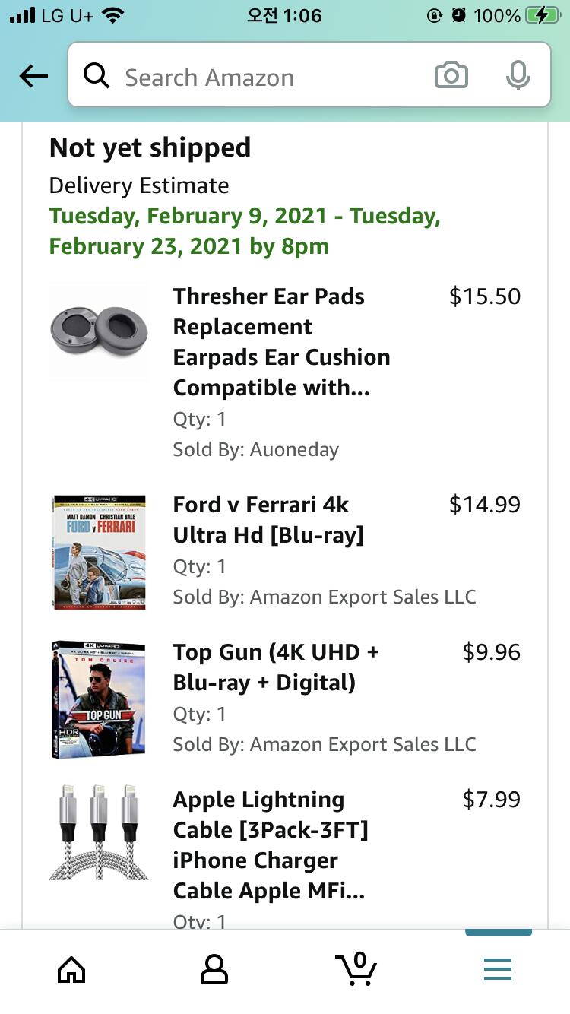This screenshot has height=1014, width=570.
Task: Open Ford v Ferrari 4k title link
Action: [268, 520]
